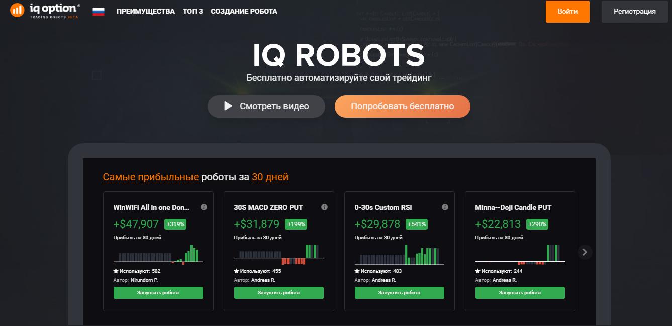
Task: Click the 30S MACD ZERO PUT profit chart
Action: pos(279,255)
